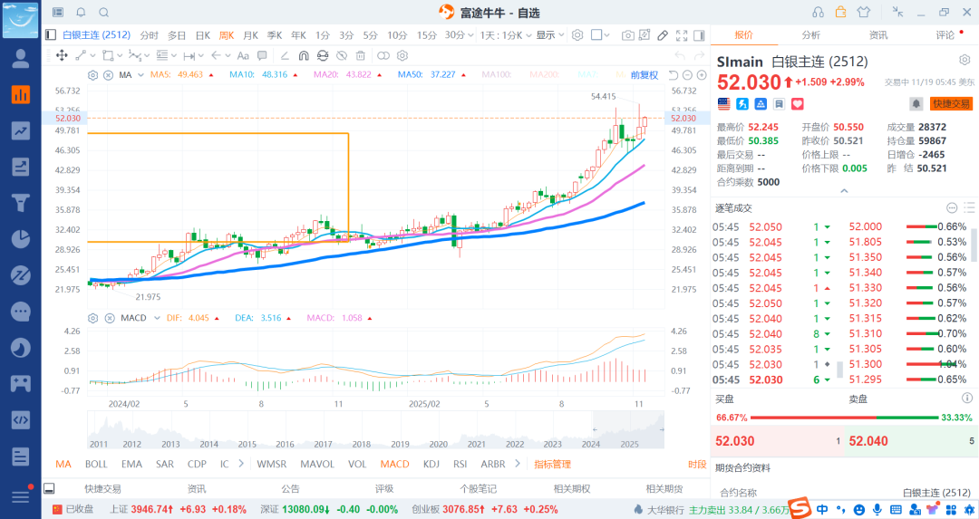The height and width of the screenshot is (519, 979).
Task: Toggle the heart favorite for SImain
Action: pos(798,104)
